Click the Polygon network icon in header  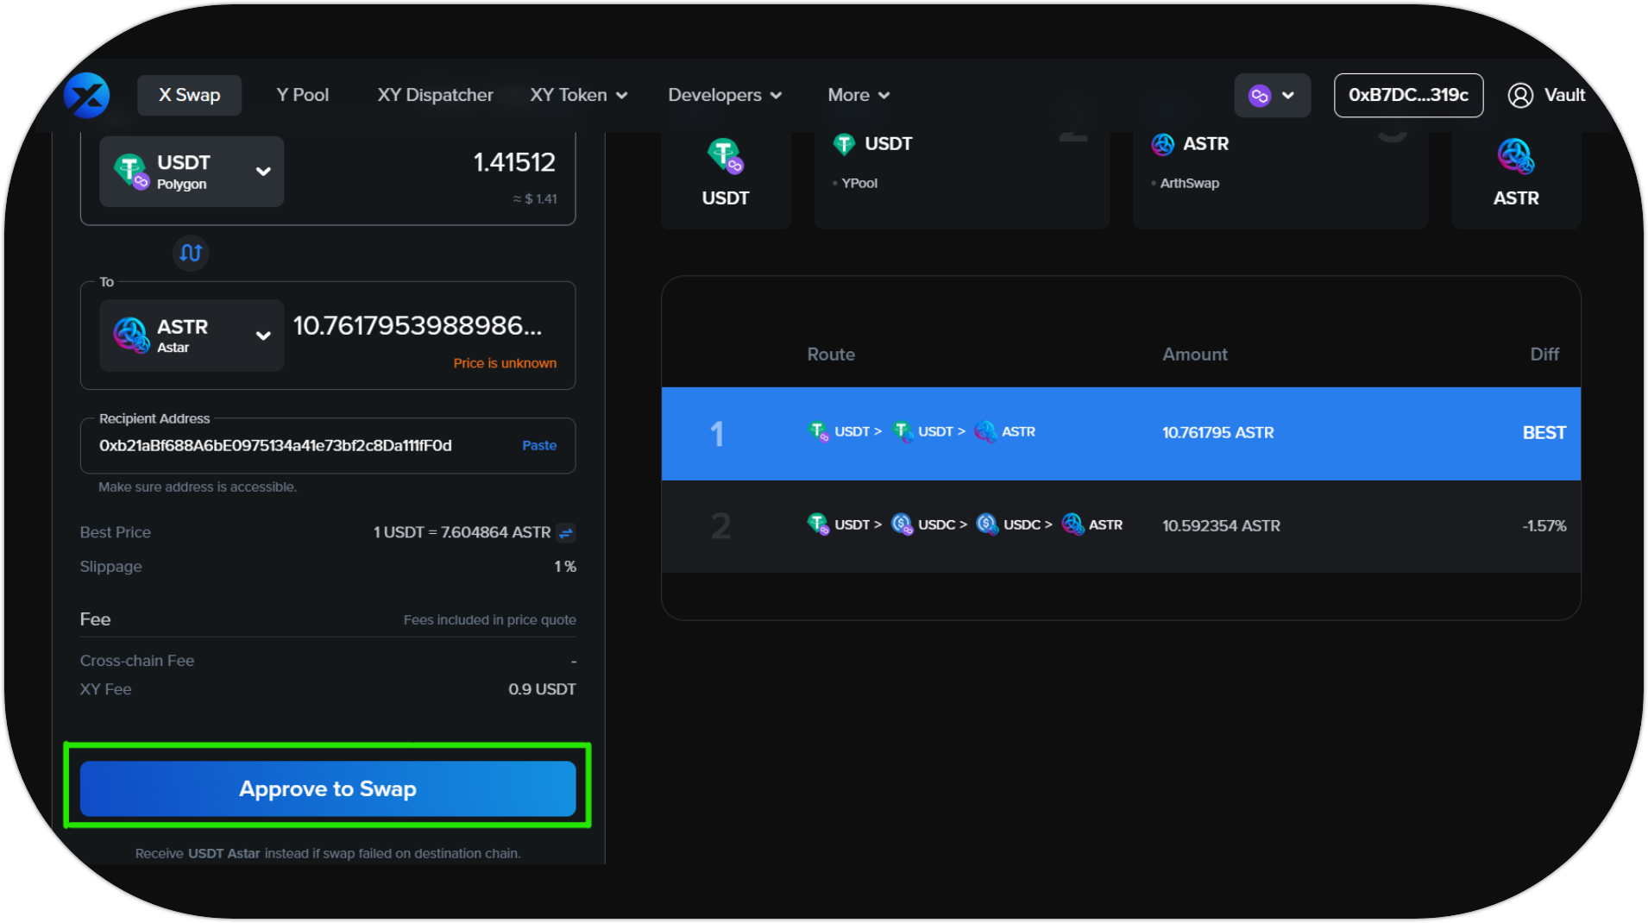point(1260,96)
